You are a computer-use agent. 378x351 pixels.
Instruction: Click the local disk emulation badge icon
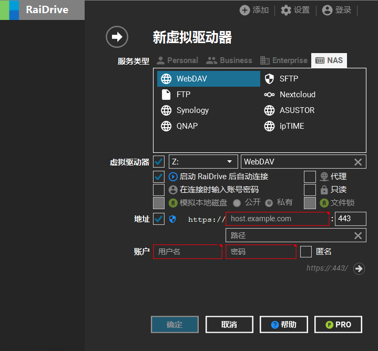pyautogui.click(x=173, y=203)
